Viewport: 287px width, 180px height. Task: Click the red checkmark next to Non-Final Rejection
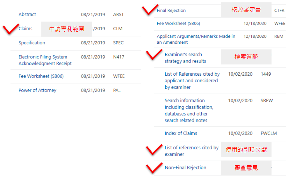coord(154,168)
